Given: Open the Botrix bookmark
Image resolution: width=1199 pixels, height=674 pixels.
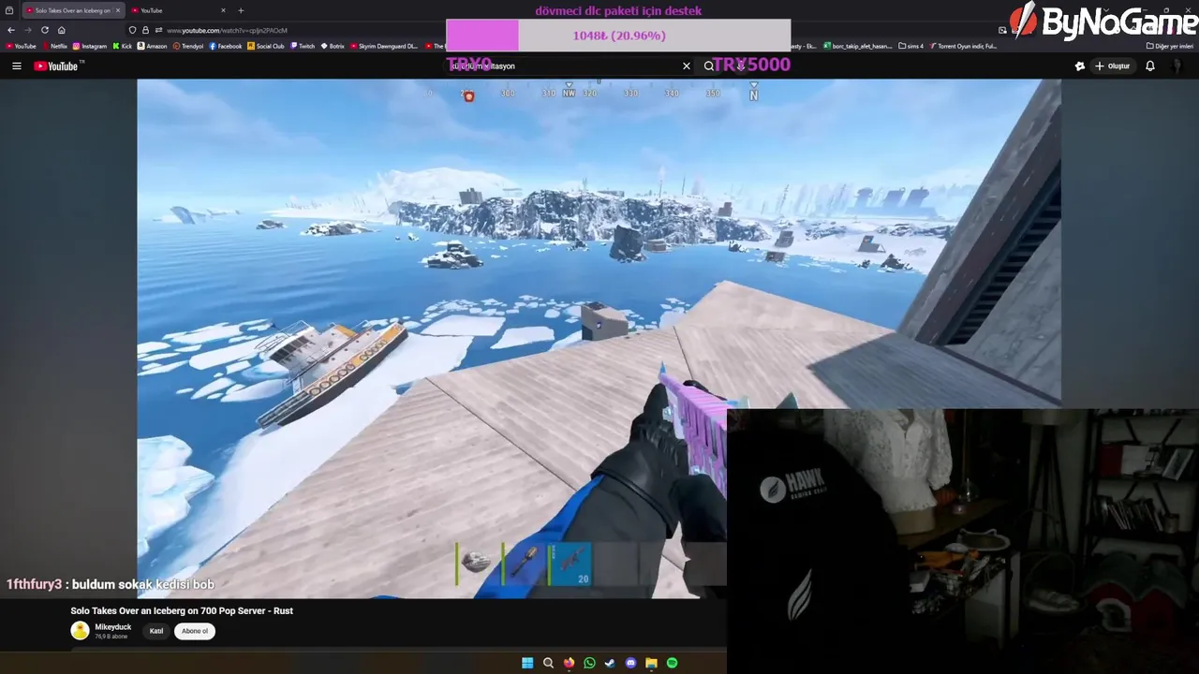Looking at the screenshot, I should (x=333, y=46).
